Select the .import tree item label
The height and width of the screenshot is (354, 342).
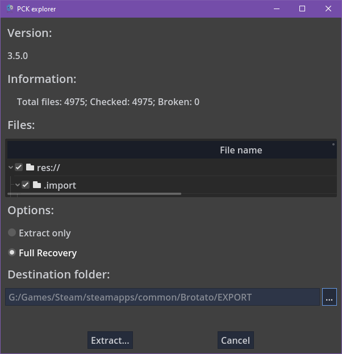pos(60,185)
